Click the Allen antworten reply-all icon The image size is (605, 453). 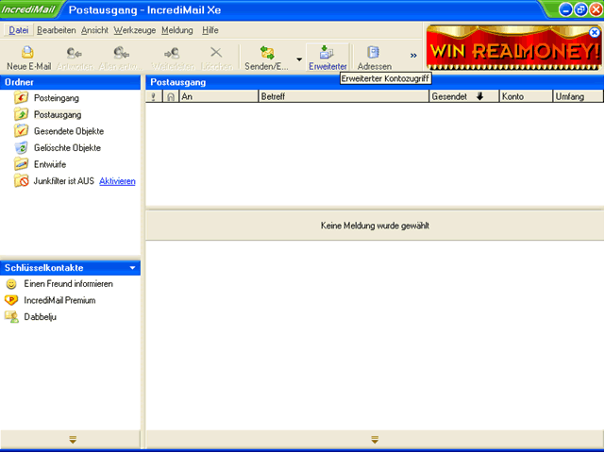pos(121,53)
